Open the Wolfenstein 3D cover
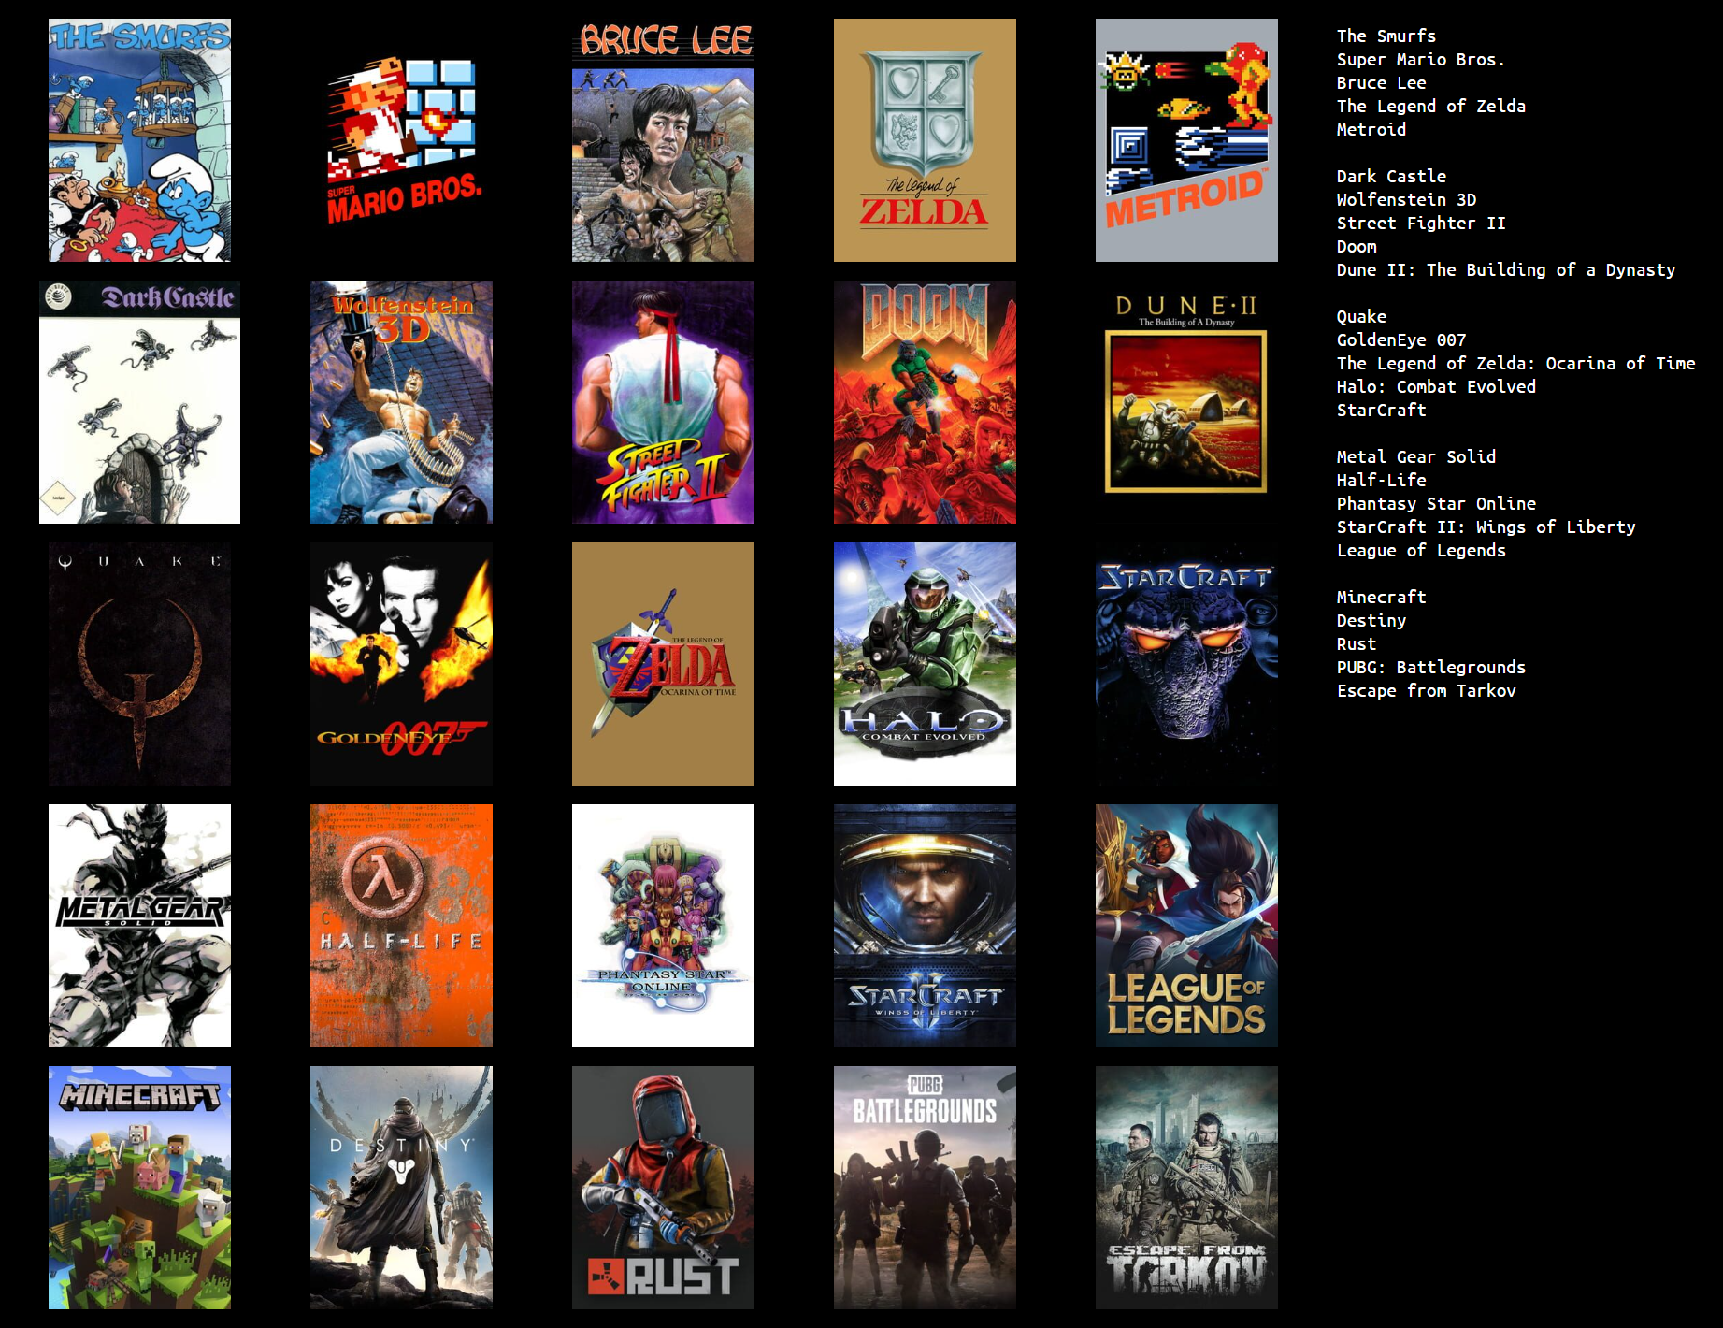The height and width of the screenshot is (1328, 1723). tap(401, 402)
